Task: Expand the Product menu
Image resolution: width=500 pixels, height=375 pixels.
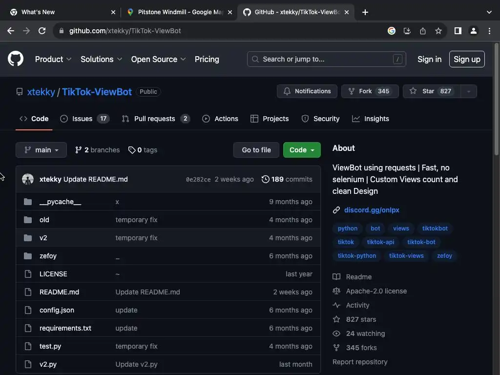Action: [53, 59]
